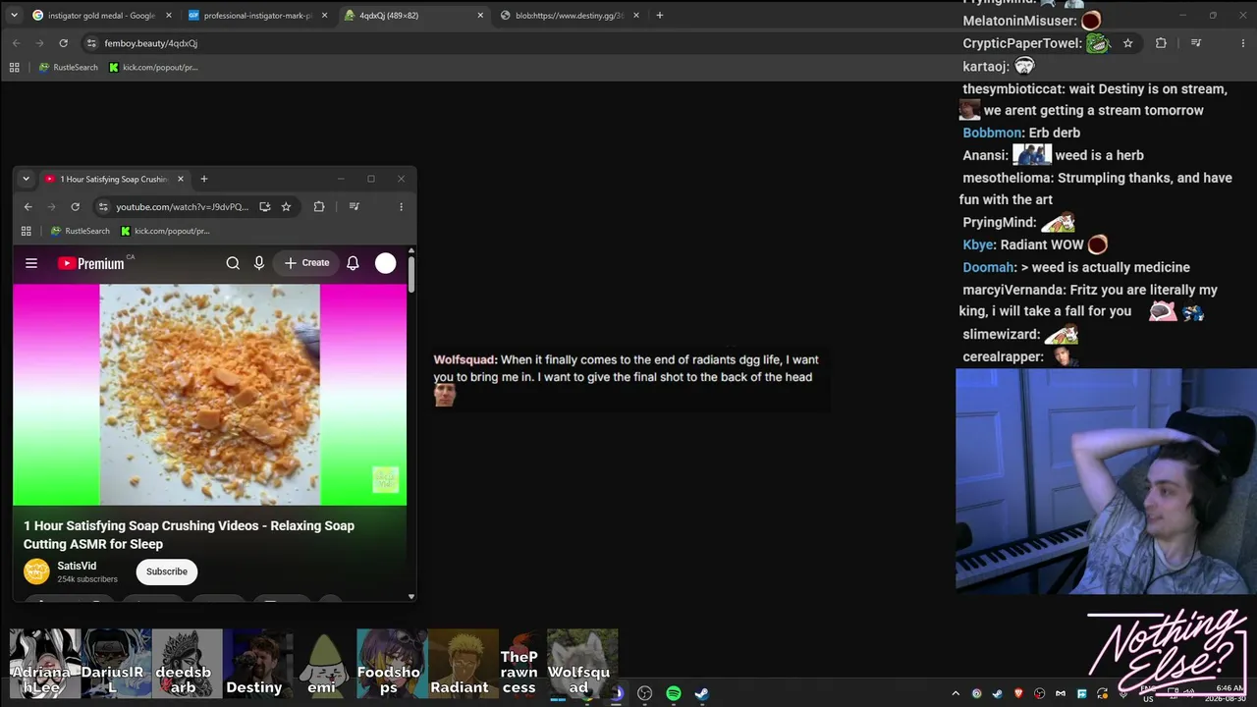Viewport: 1257px width, 707px height.
Task: Bookmark current page in main browser
Action: 1127,43
